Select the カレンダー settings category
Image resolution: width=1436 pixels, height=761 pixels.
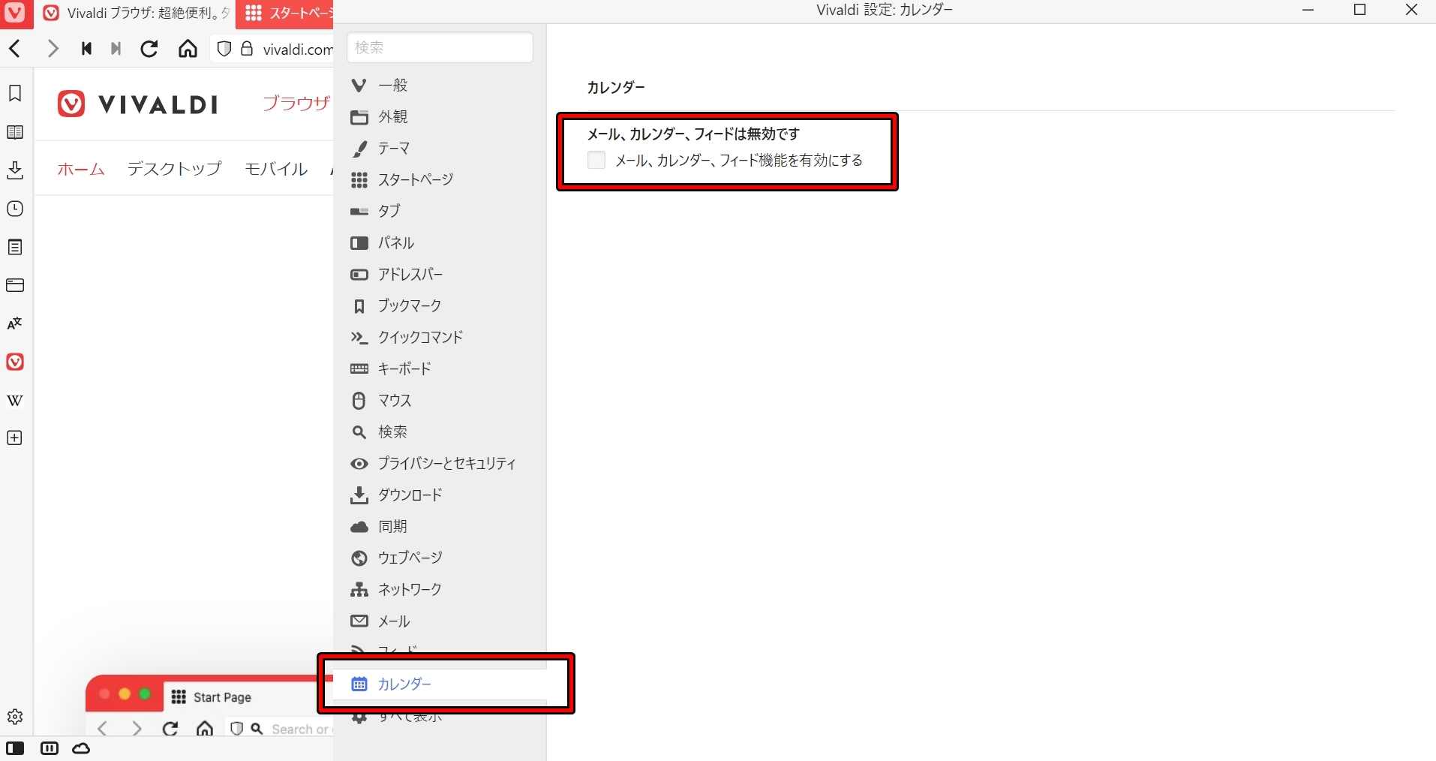pos(440,684)
